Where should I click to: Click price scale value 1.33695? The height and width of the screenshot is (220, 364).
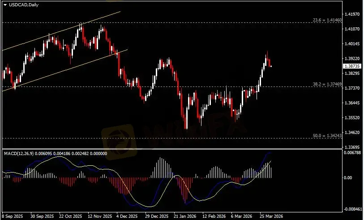(x=352, y=147)
